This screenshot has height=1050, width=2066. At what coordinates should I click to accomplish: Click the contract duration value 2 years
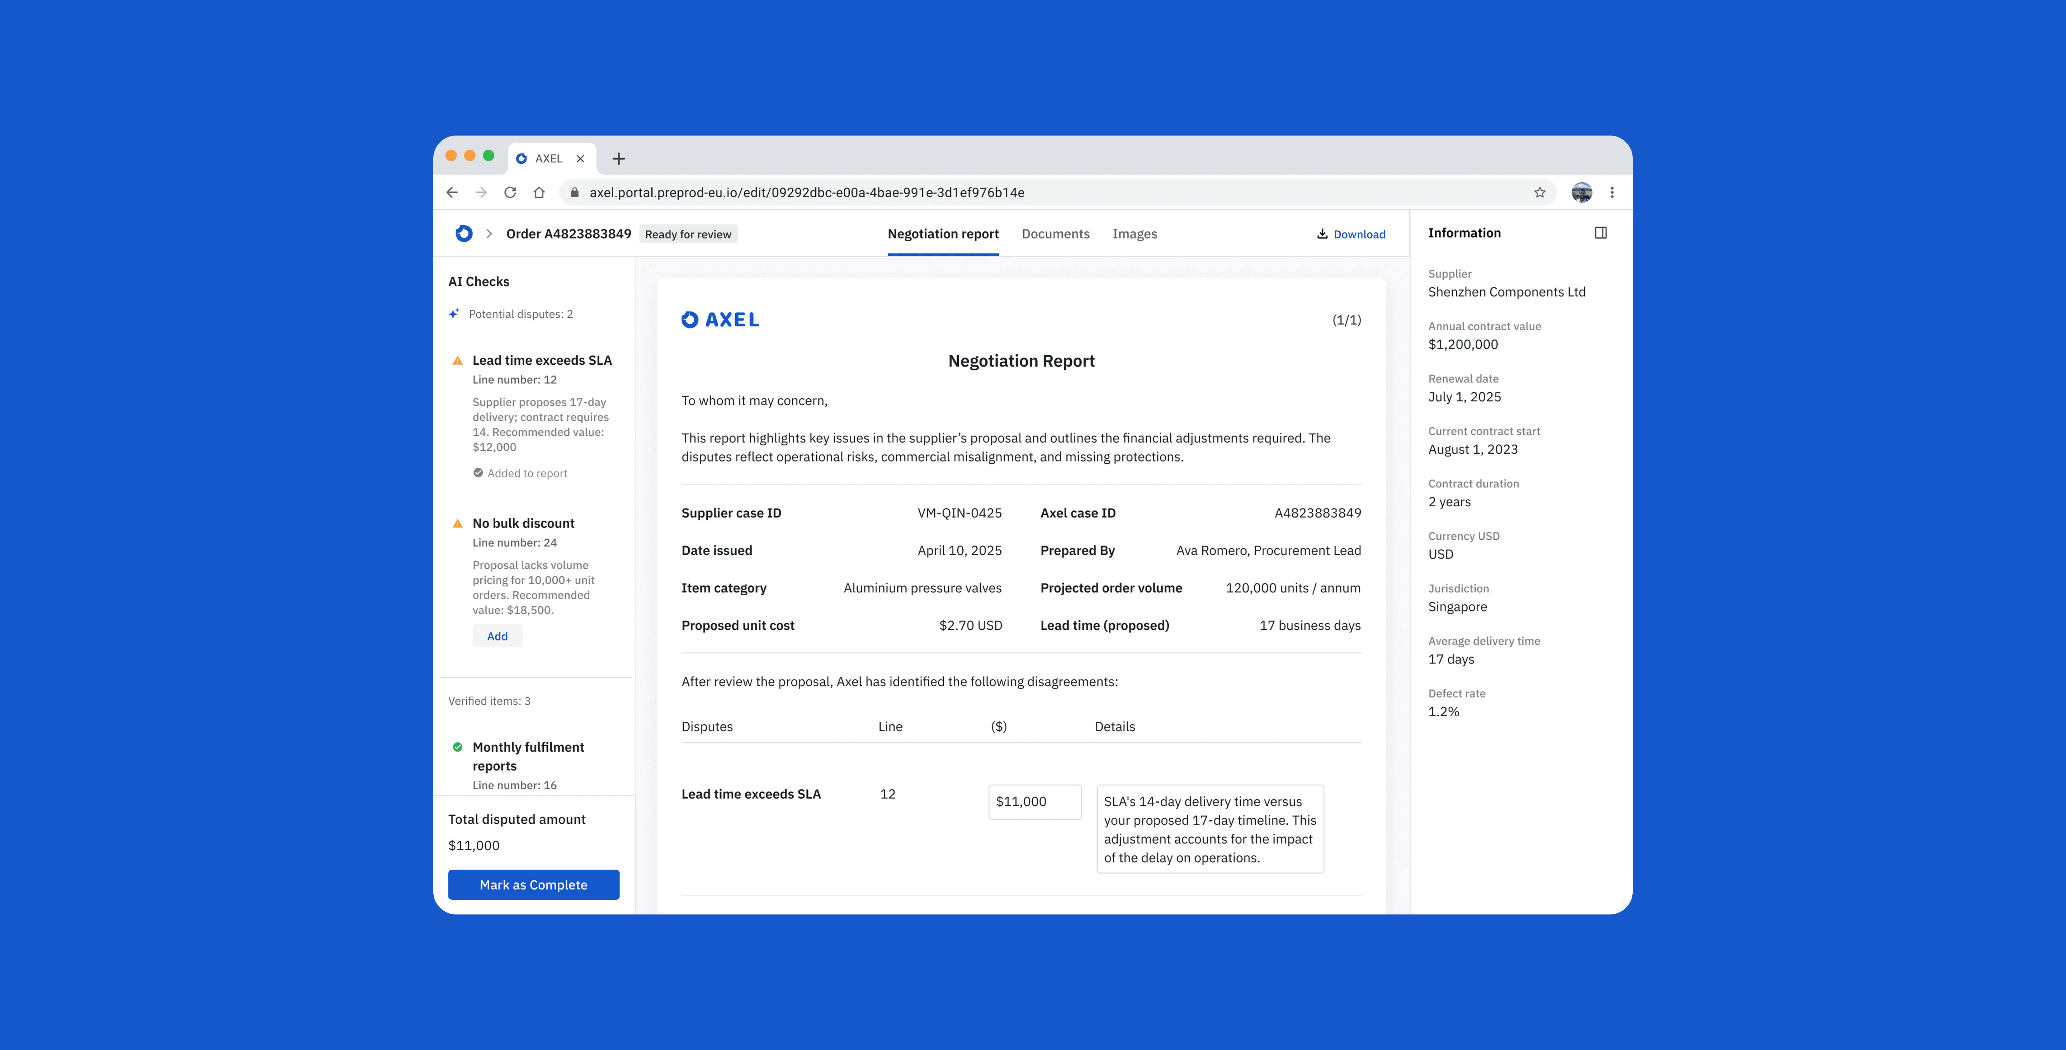coord(1449,502)
